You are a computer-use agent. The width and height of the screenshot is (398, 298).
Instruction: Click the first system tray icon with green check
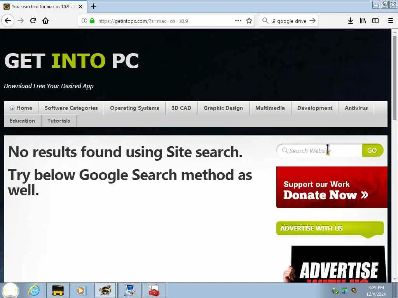click(x=335, y=291)
